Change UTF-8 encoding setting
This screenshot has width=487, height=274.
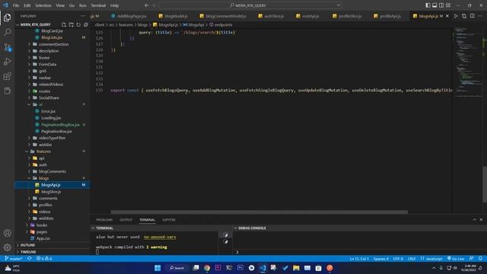pyautogui.click(x=398, y=259)
